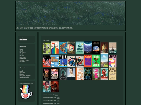
Task: Open the cover with red-haired figure on couch
Action: tap(80, 61)
